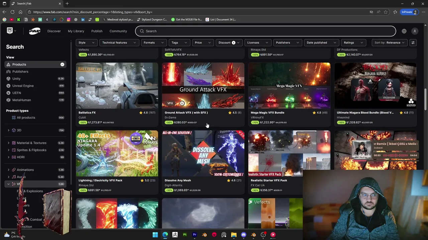
Task: Open the Price filter dropdown
Action: point(203,43)
